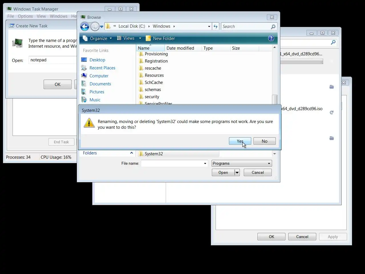Open Pictures favorite link
The height and width of the screenshot is (274, 365).
tap(97, 92)
